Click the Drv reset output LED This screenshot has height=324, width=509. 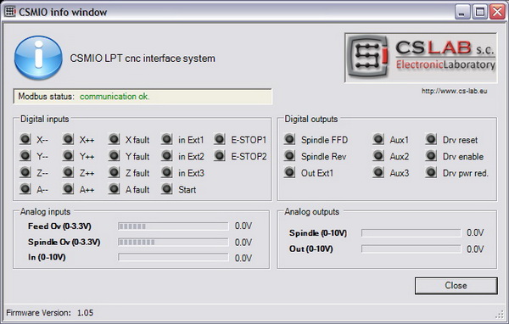click(x=431, y=139)
